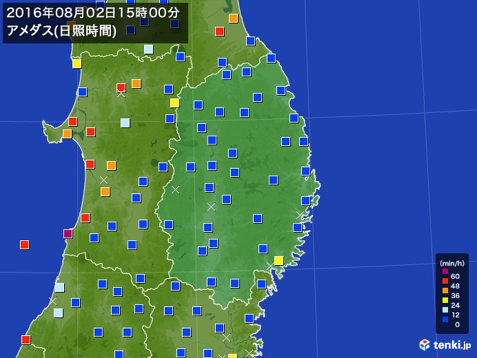The height and width of the screenshot is (358, 477).
Task: Pick the red swatch in the min/h legend
Action: pyautogui.click(x=445, y=281)
